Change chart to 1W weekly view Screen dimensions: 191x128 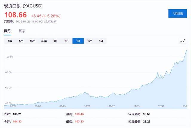90,41
